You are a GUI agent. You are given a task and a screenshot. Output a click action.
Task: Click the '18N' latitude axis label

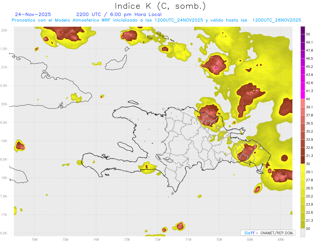[x=4, y=178]
